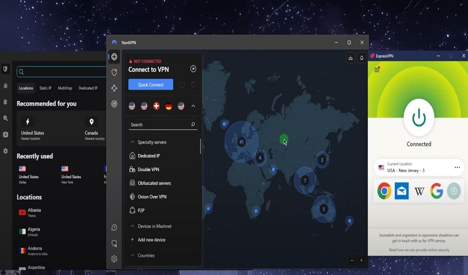The height and width of the screenshot is (275, 468).
Task: Select Switzerland flag in recent connections
Action: point(156,106)
